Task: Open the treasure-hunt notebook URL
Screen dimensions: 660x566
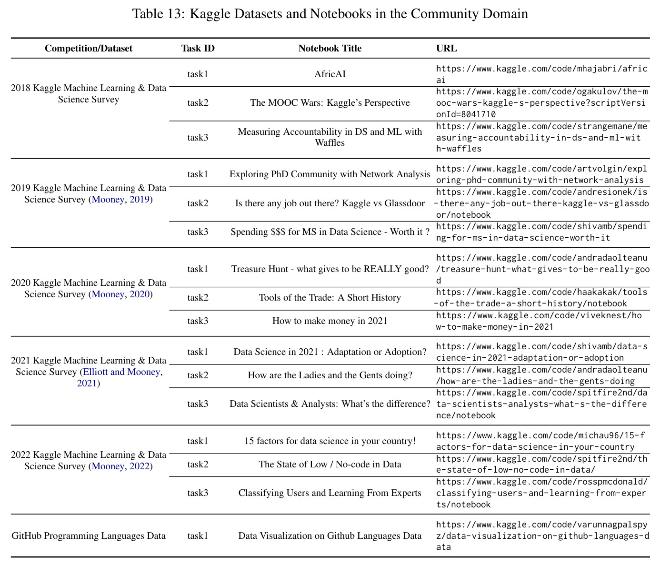Action: (542, 269)
